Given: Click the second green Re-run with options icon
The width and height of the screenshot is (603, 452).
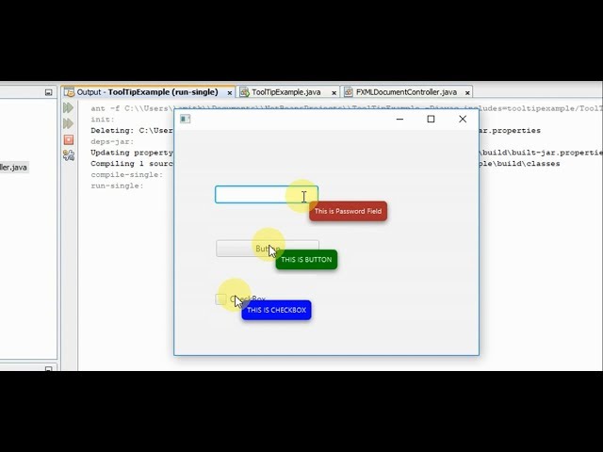Looking at the screenshot, I should (69, 123).
